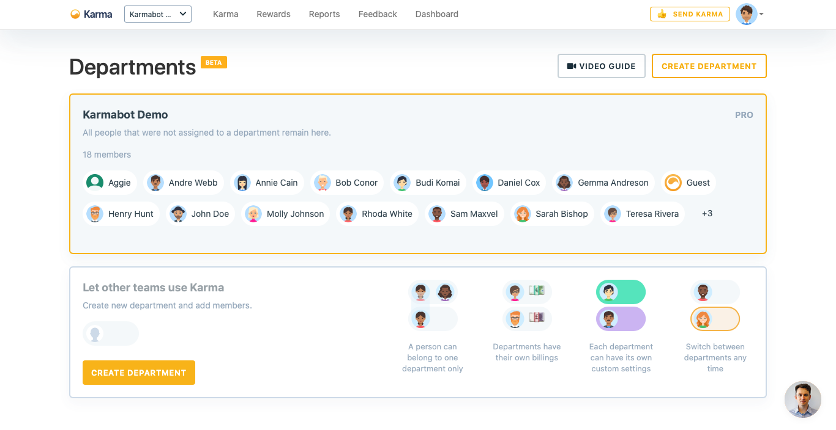Open the Karmabot workspace dropdown

point(158,14)
